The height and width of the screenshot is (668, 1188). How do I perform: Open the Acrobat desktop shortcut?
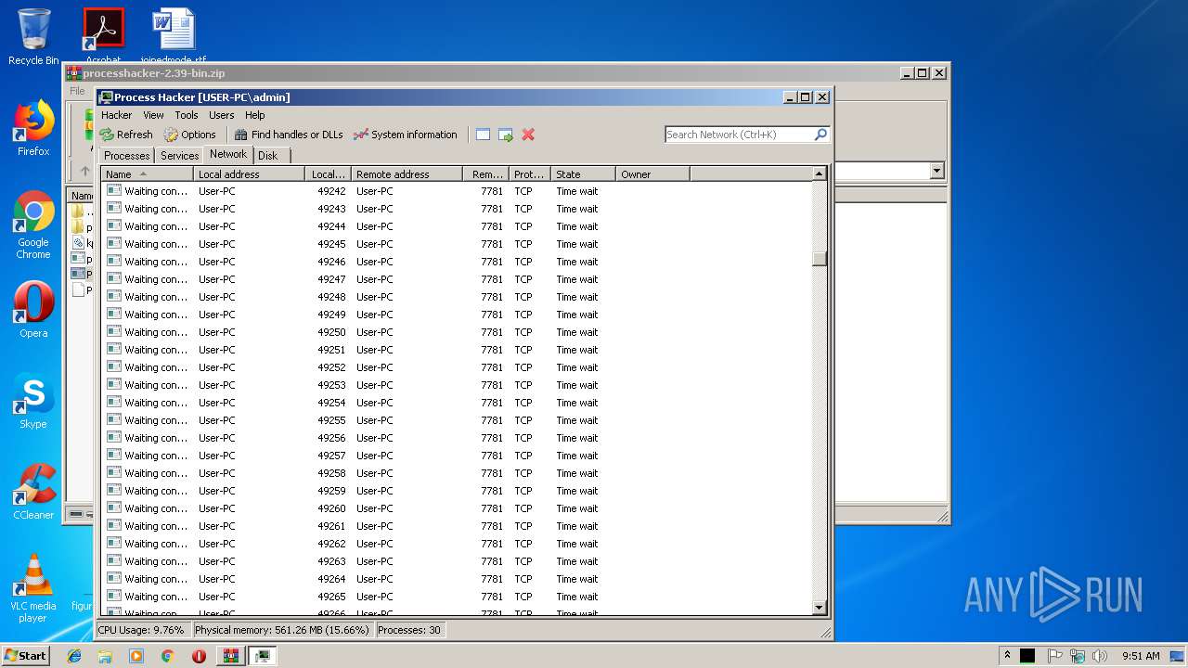(103, 35)
